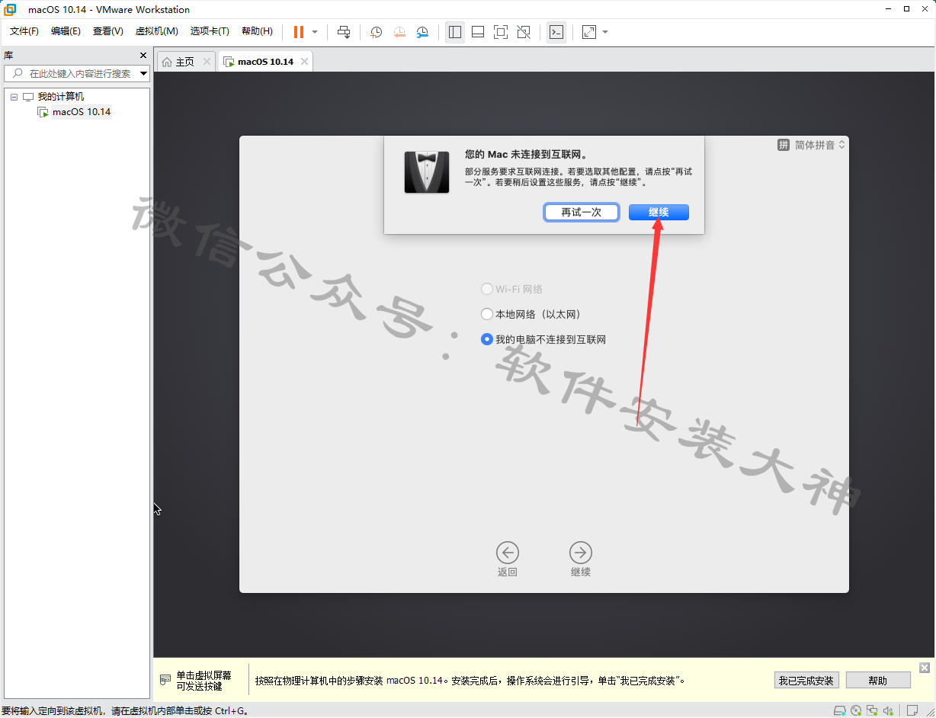Open the 选项卡(T) menu
The width and height of the screenshot is (936, 718).
click(210, 31)
